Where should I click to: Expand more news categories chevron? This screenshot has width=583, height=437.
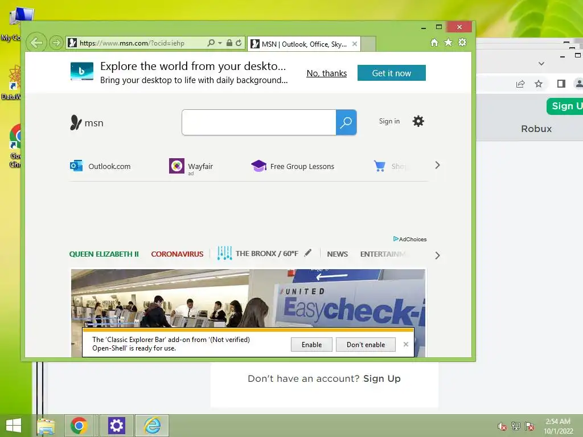coord(437,255)
